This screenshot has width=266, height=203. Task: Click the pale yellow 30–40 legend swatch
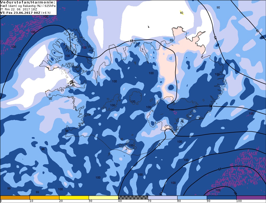(103, 198)
